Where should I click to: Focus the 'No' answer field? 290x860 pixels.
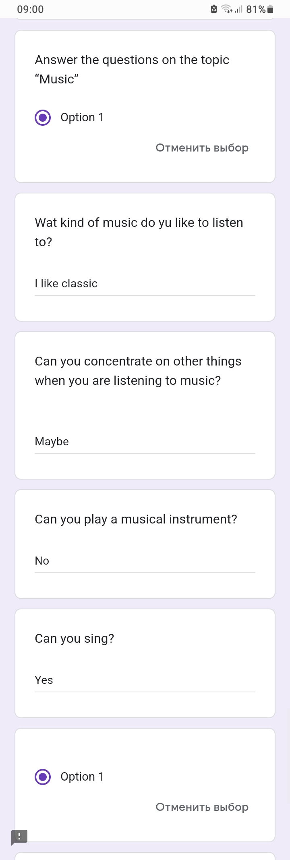pos(145,561)
